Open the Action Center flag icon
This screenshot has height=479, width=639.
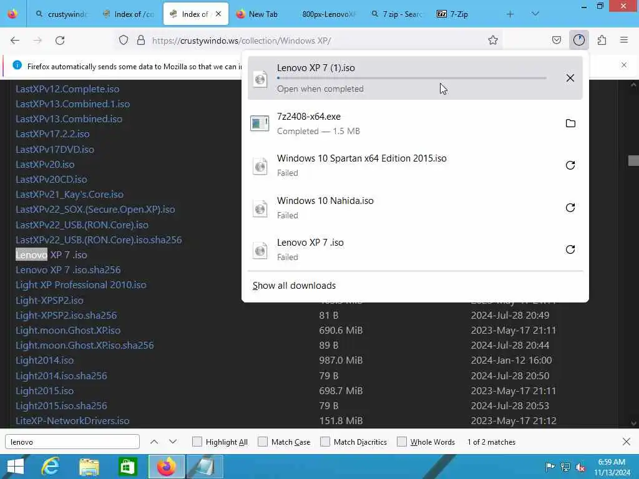tap(550, 467)
